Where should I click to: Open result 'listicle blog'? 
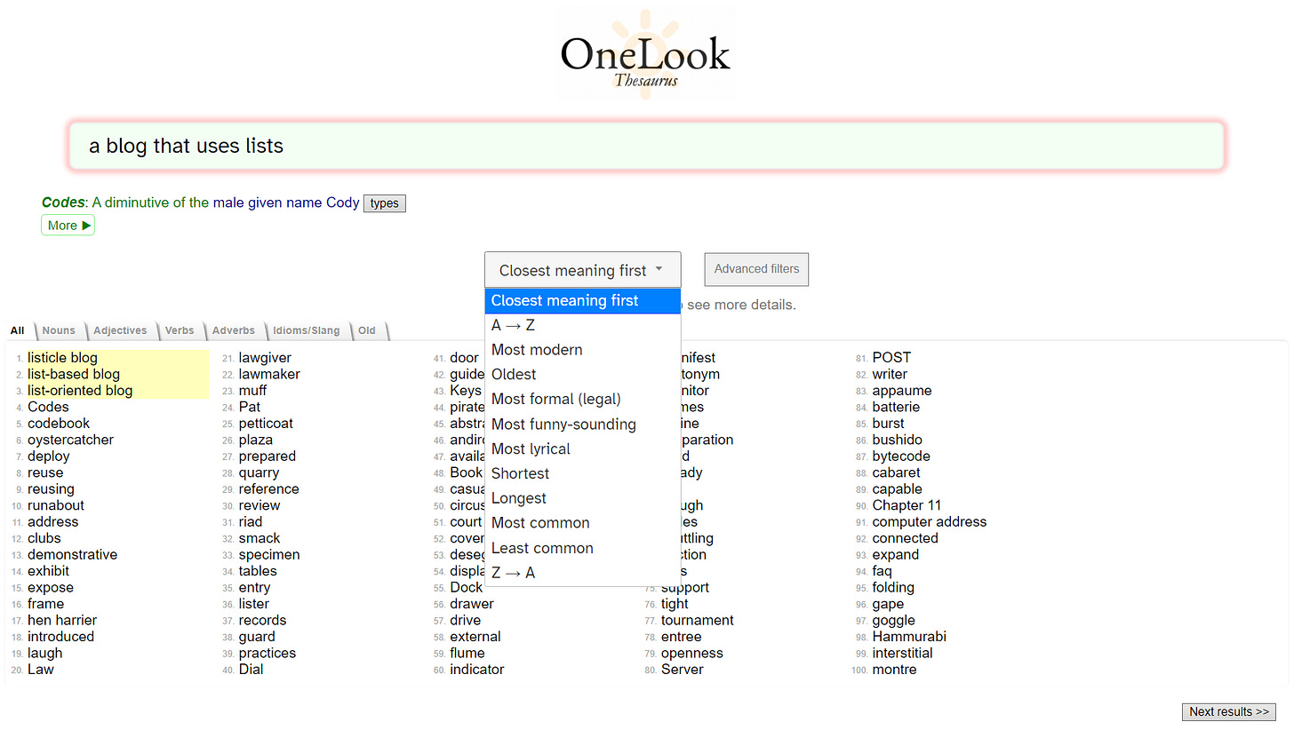(62, 358)
